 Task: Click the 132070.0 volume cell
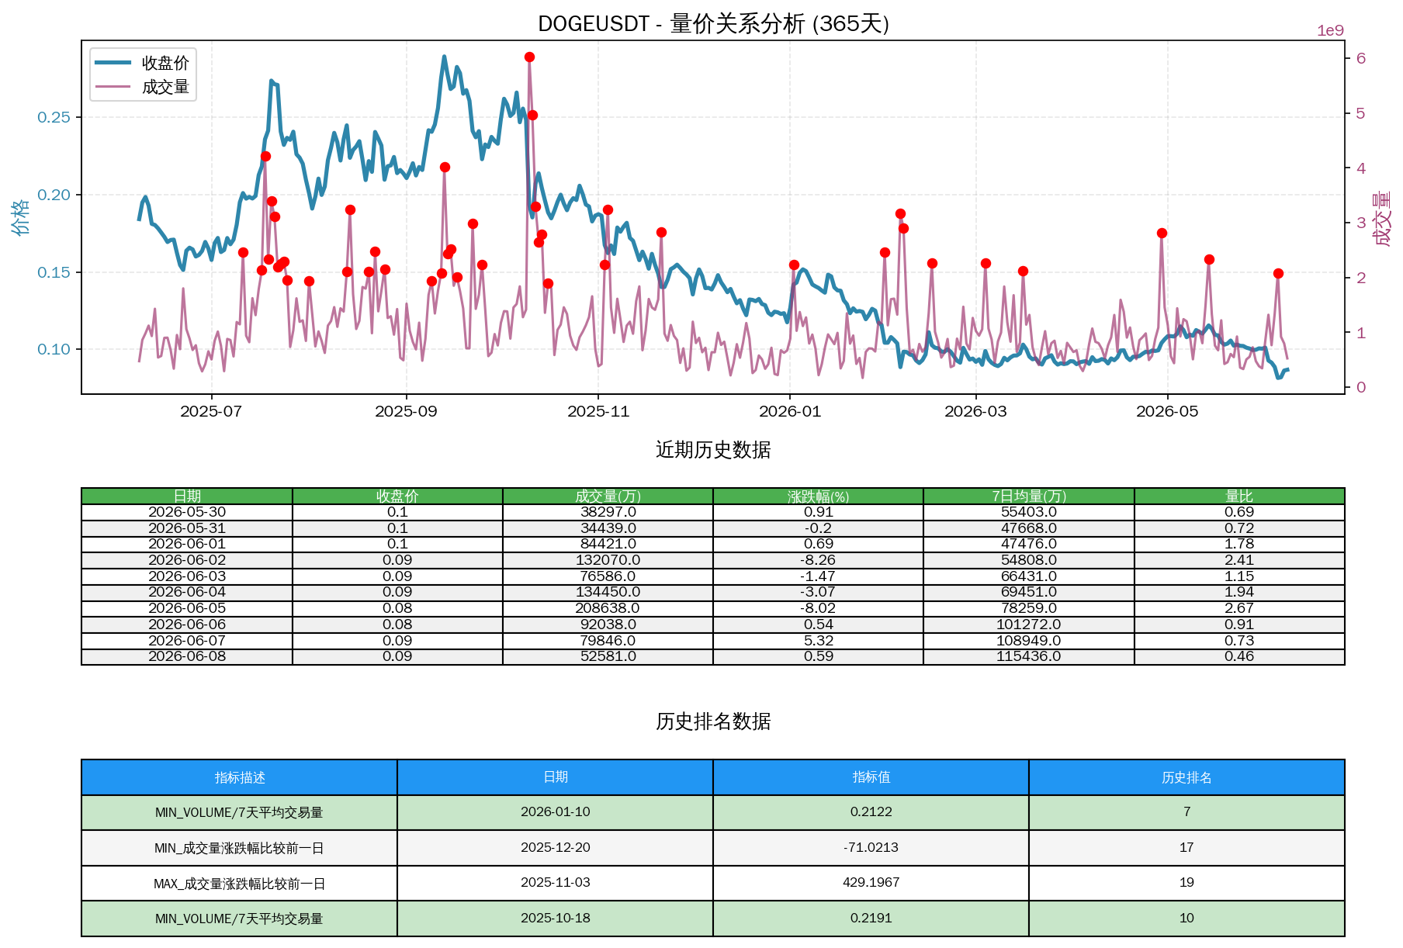click(608, 560)
